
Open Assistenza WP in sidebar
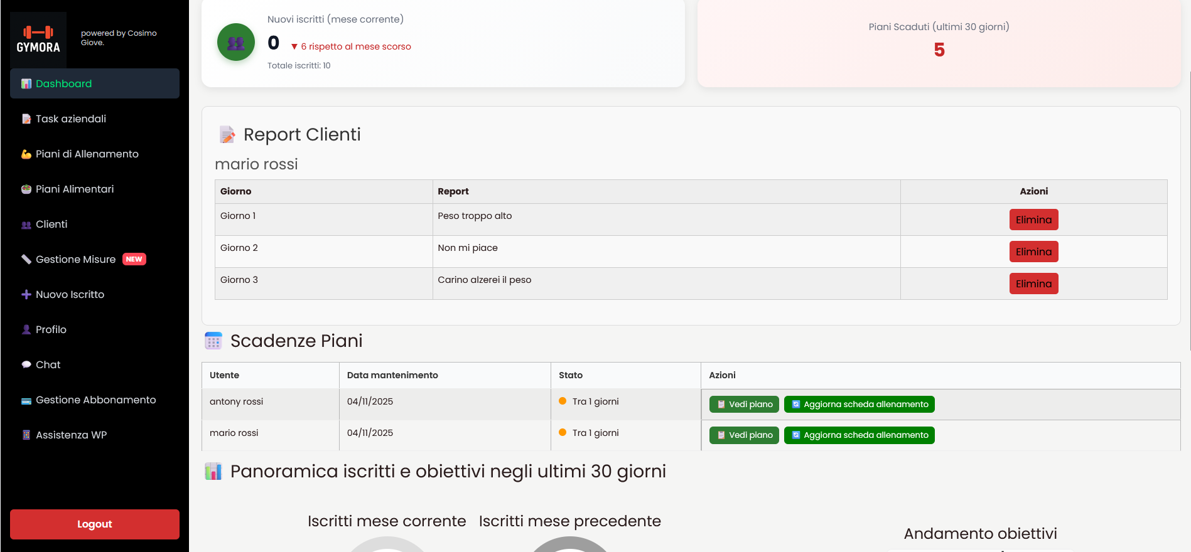(x=71, y=435)
